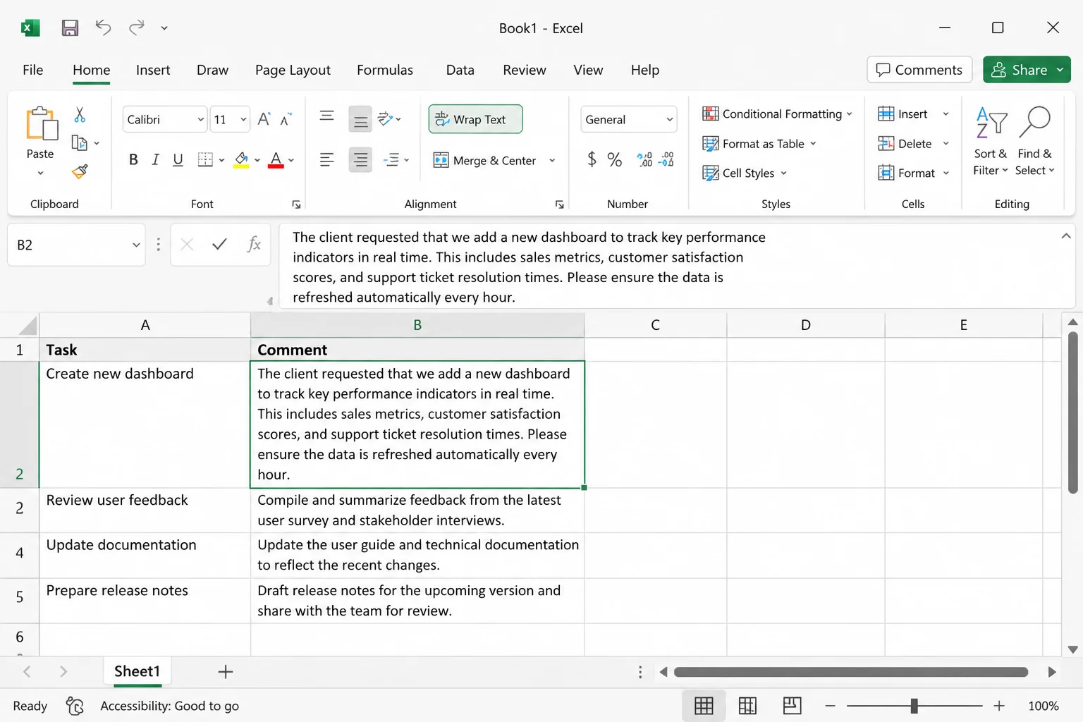1083x722 pixels.
Task: Click Decrease Decimal icon
Action: click(x=666, y=159)
